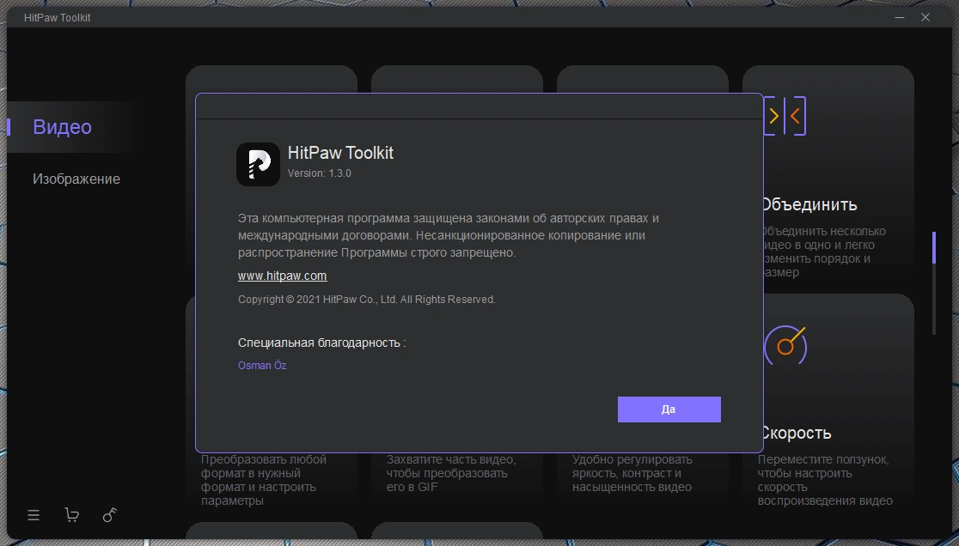Open the www.hitpaw.com link
Viewport: 959px width, 546px height.
click(x=282, y=276)
